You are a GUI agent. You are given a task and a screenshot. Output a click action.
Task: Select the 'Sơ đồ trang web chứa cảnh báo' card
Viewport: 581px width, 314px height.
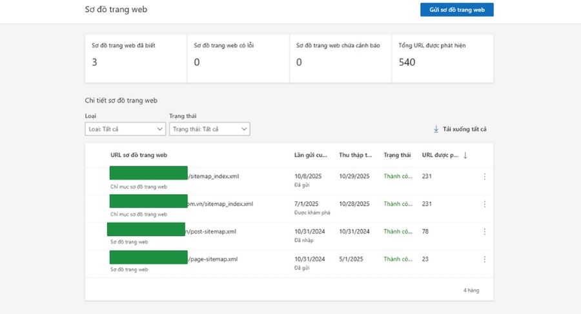(340, 59)
